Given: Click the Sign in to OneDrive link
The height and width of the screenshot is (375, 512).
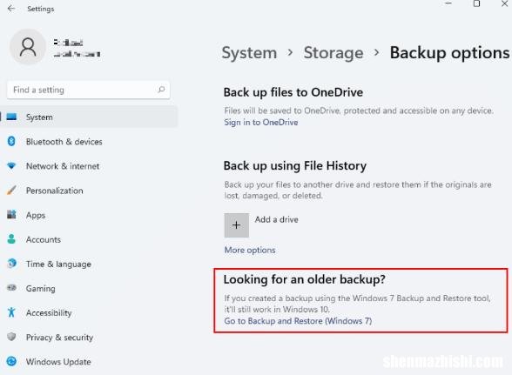Looking at the screenshot, I should (261, 123).
